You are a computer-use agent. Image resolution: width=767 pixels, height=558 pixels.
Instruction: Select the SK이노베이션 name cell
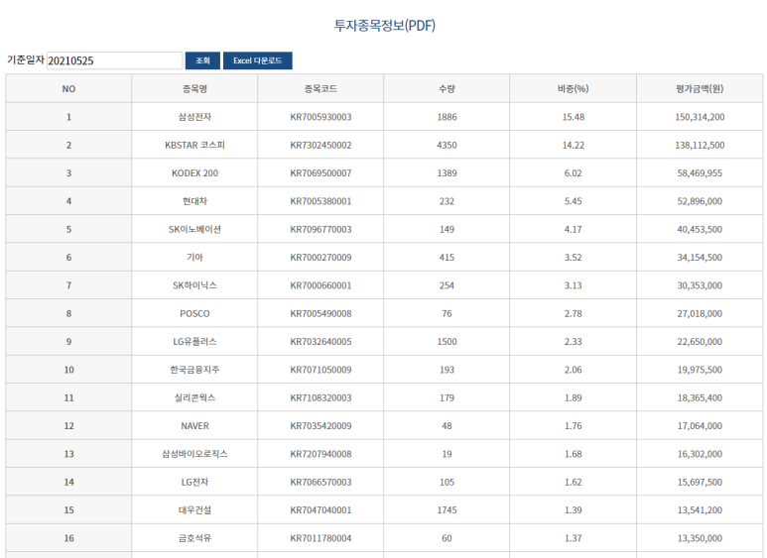(194, 229)
